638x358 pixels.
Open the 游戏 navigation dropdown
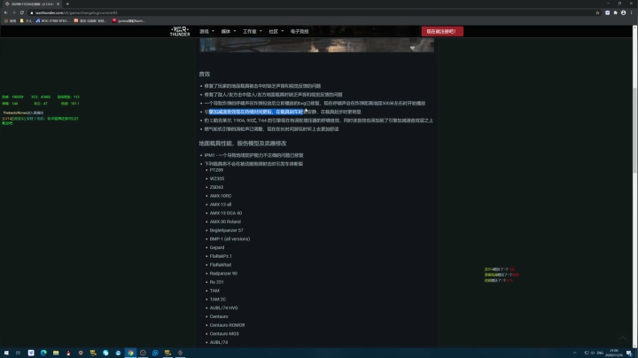(206, 31)
